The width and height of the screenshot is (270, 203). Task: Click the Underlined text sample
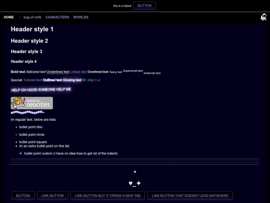point(58,72)
